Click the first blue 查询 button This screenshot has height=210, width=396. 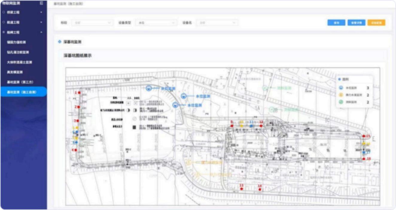click(336, 23)
